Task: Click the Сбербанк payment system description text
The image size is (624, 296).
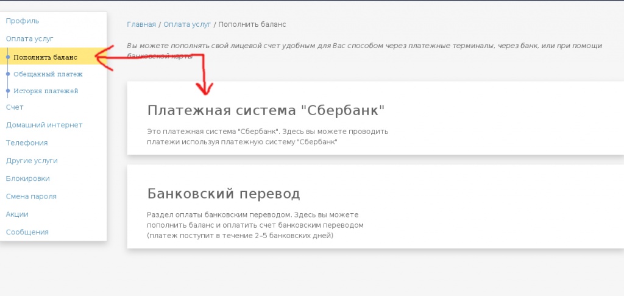Action: [x=268, y=136]
